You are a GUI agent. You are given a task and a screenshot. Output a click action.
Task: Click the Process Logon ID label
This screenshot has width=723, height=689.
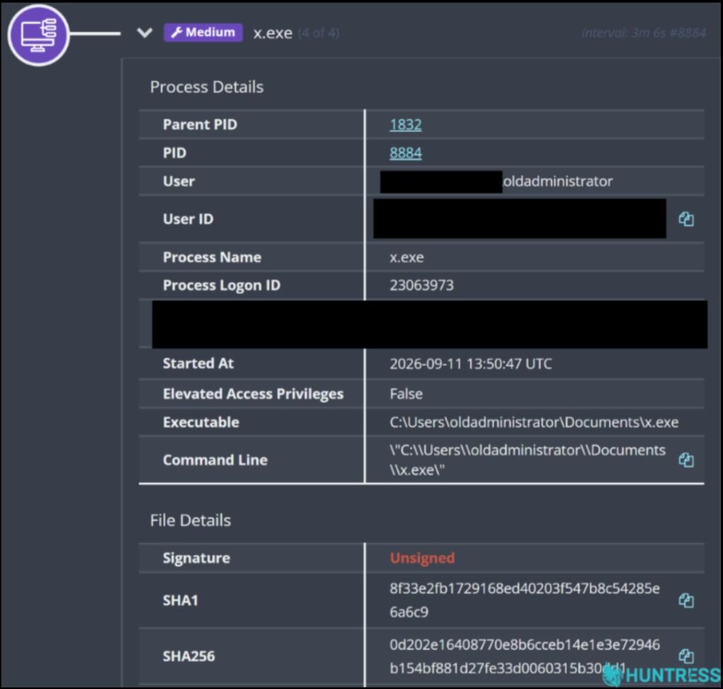[x=221, y=286]
